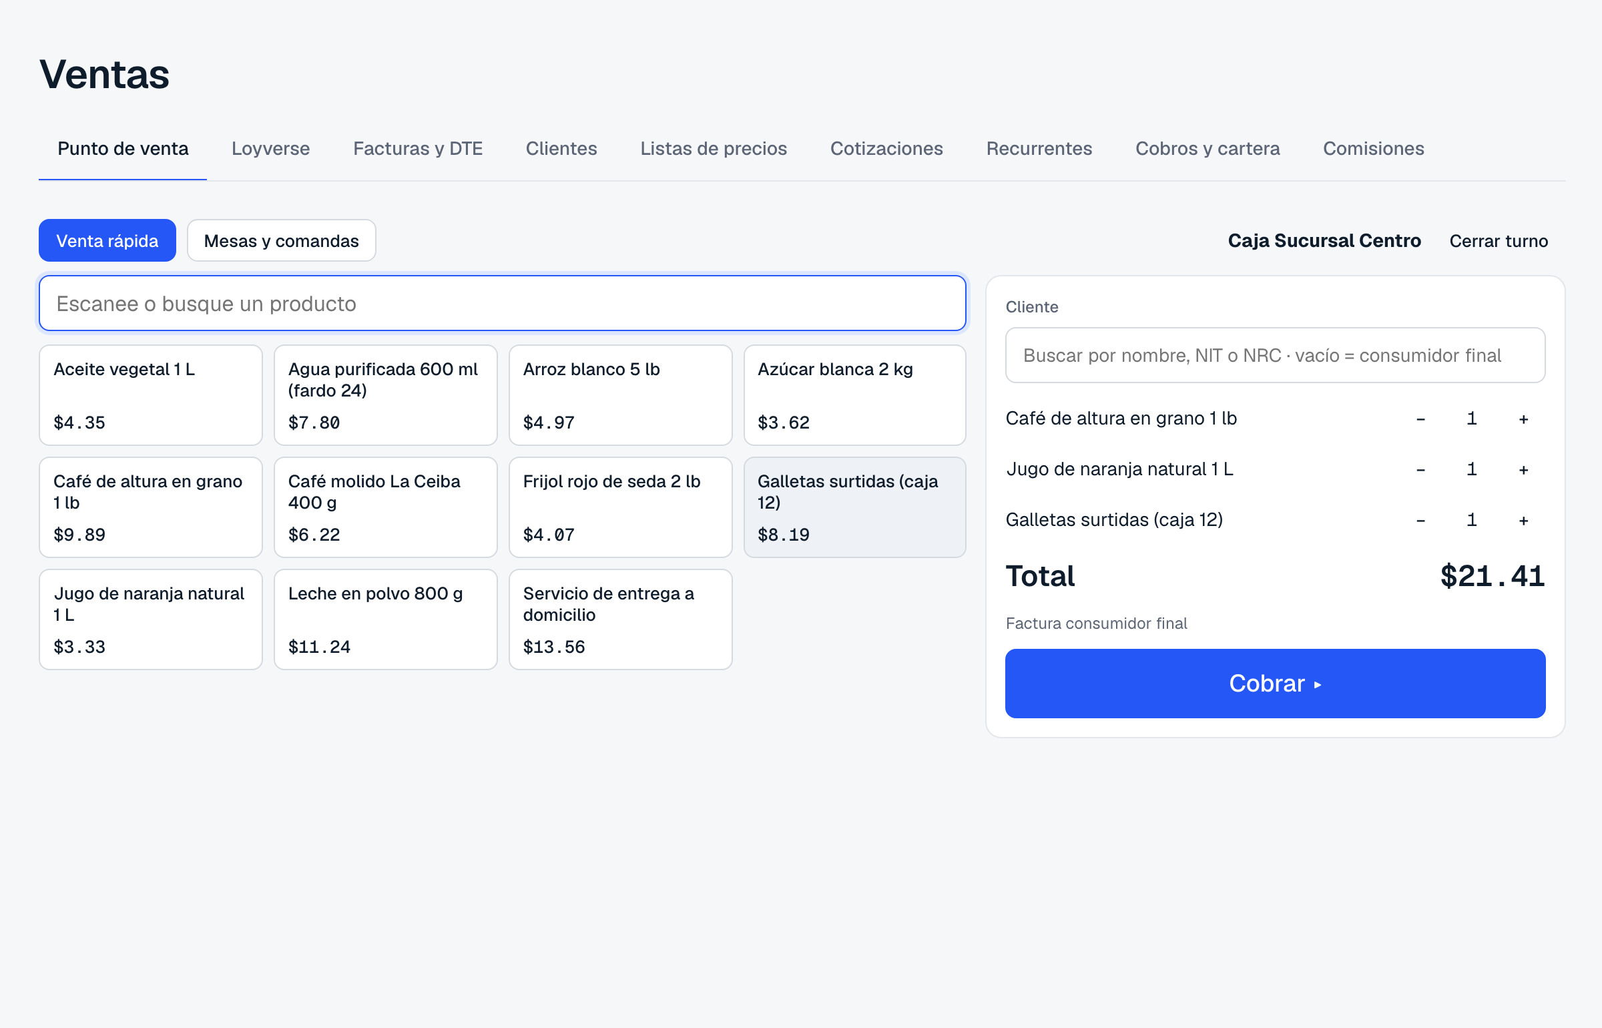Switch to the Cotizaciones tab

(886, 148)
